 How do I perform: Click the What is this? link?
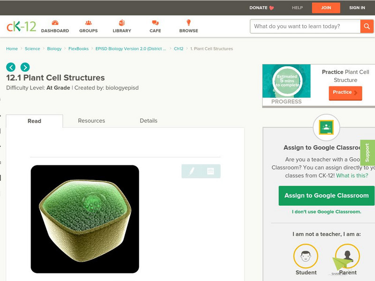coord(352,176)
